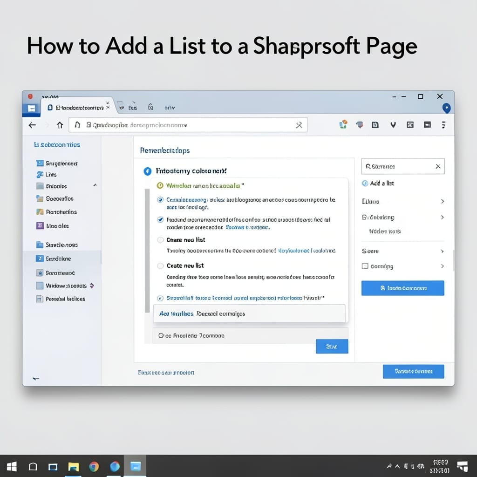This screenshot has height=477, width=477.
Task: Toggle the first Comminocoeng radio option
Action: pyautogui.click(x=160, y=200)
